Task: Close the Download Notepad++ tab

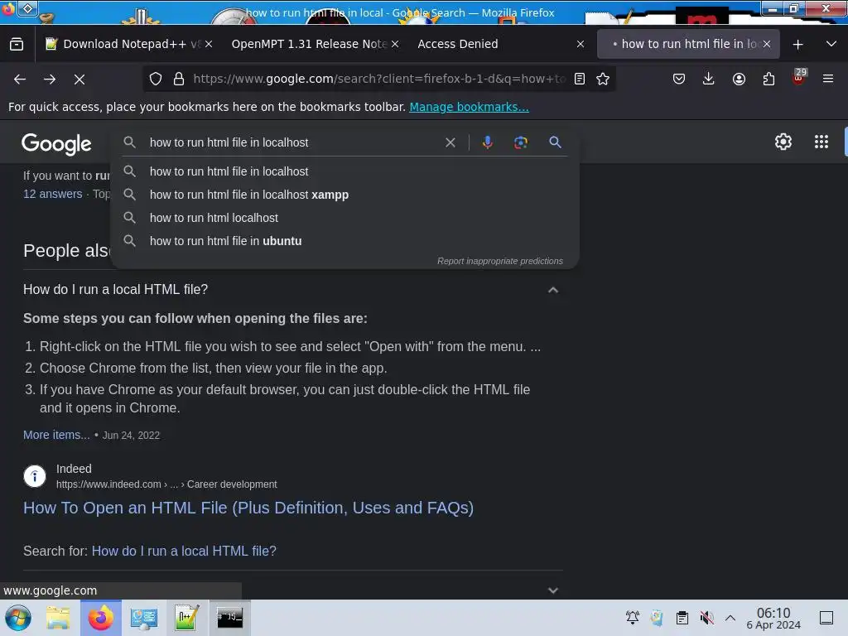Action: [209, 45]
